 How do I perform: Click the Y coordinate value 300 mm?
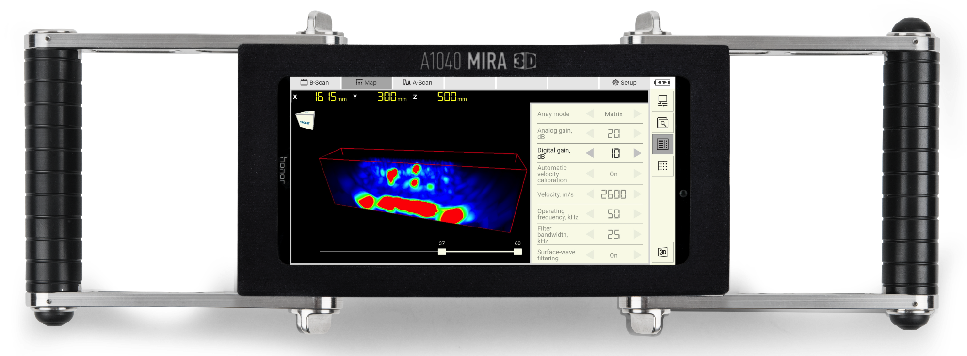click(x=392, y=97)
